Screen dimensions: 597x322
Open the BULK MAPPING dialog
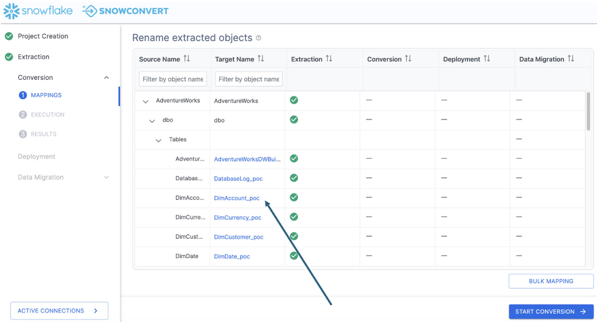pyautogui.click(x=551, y=281)
